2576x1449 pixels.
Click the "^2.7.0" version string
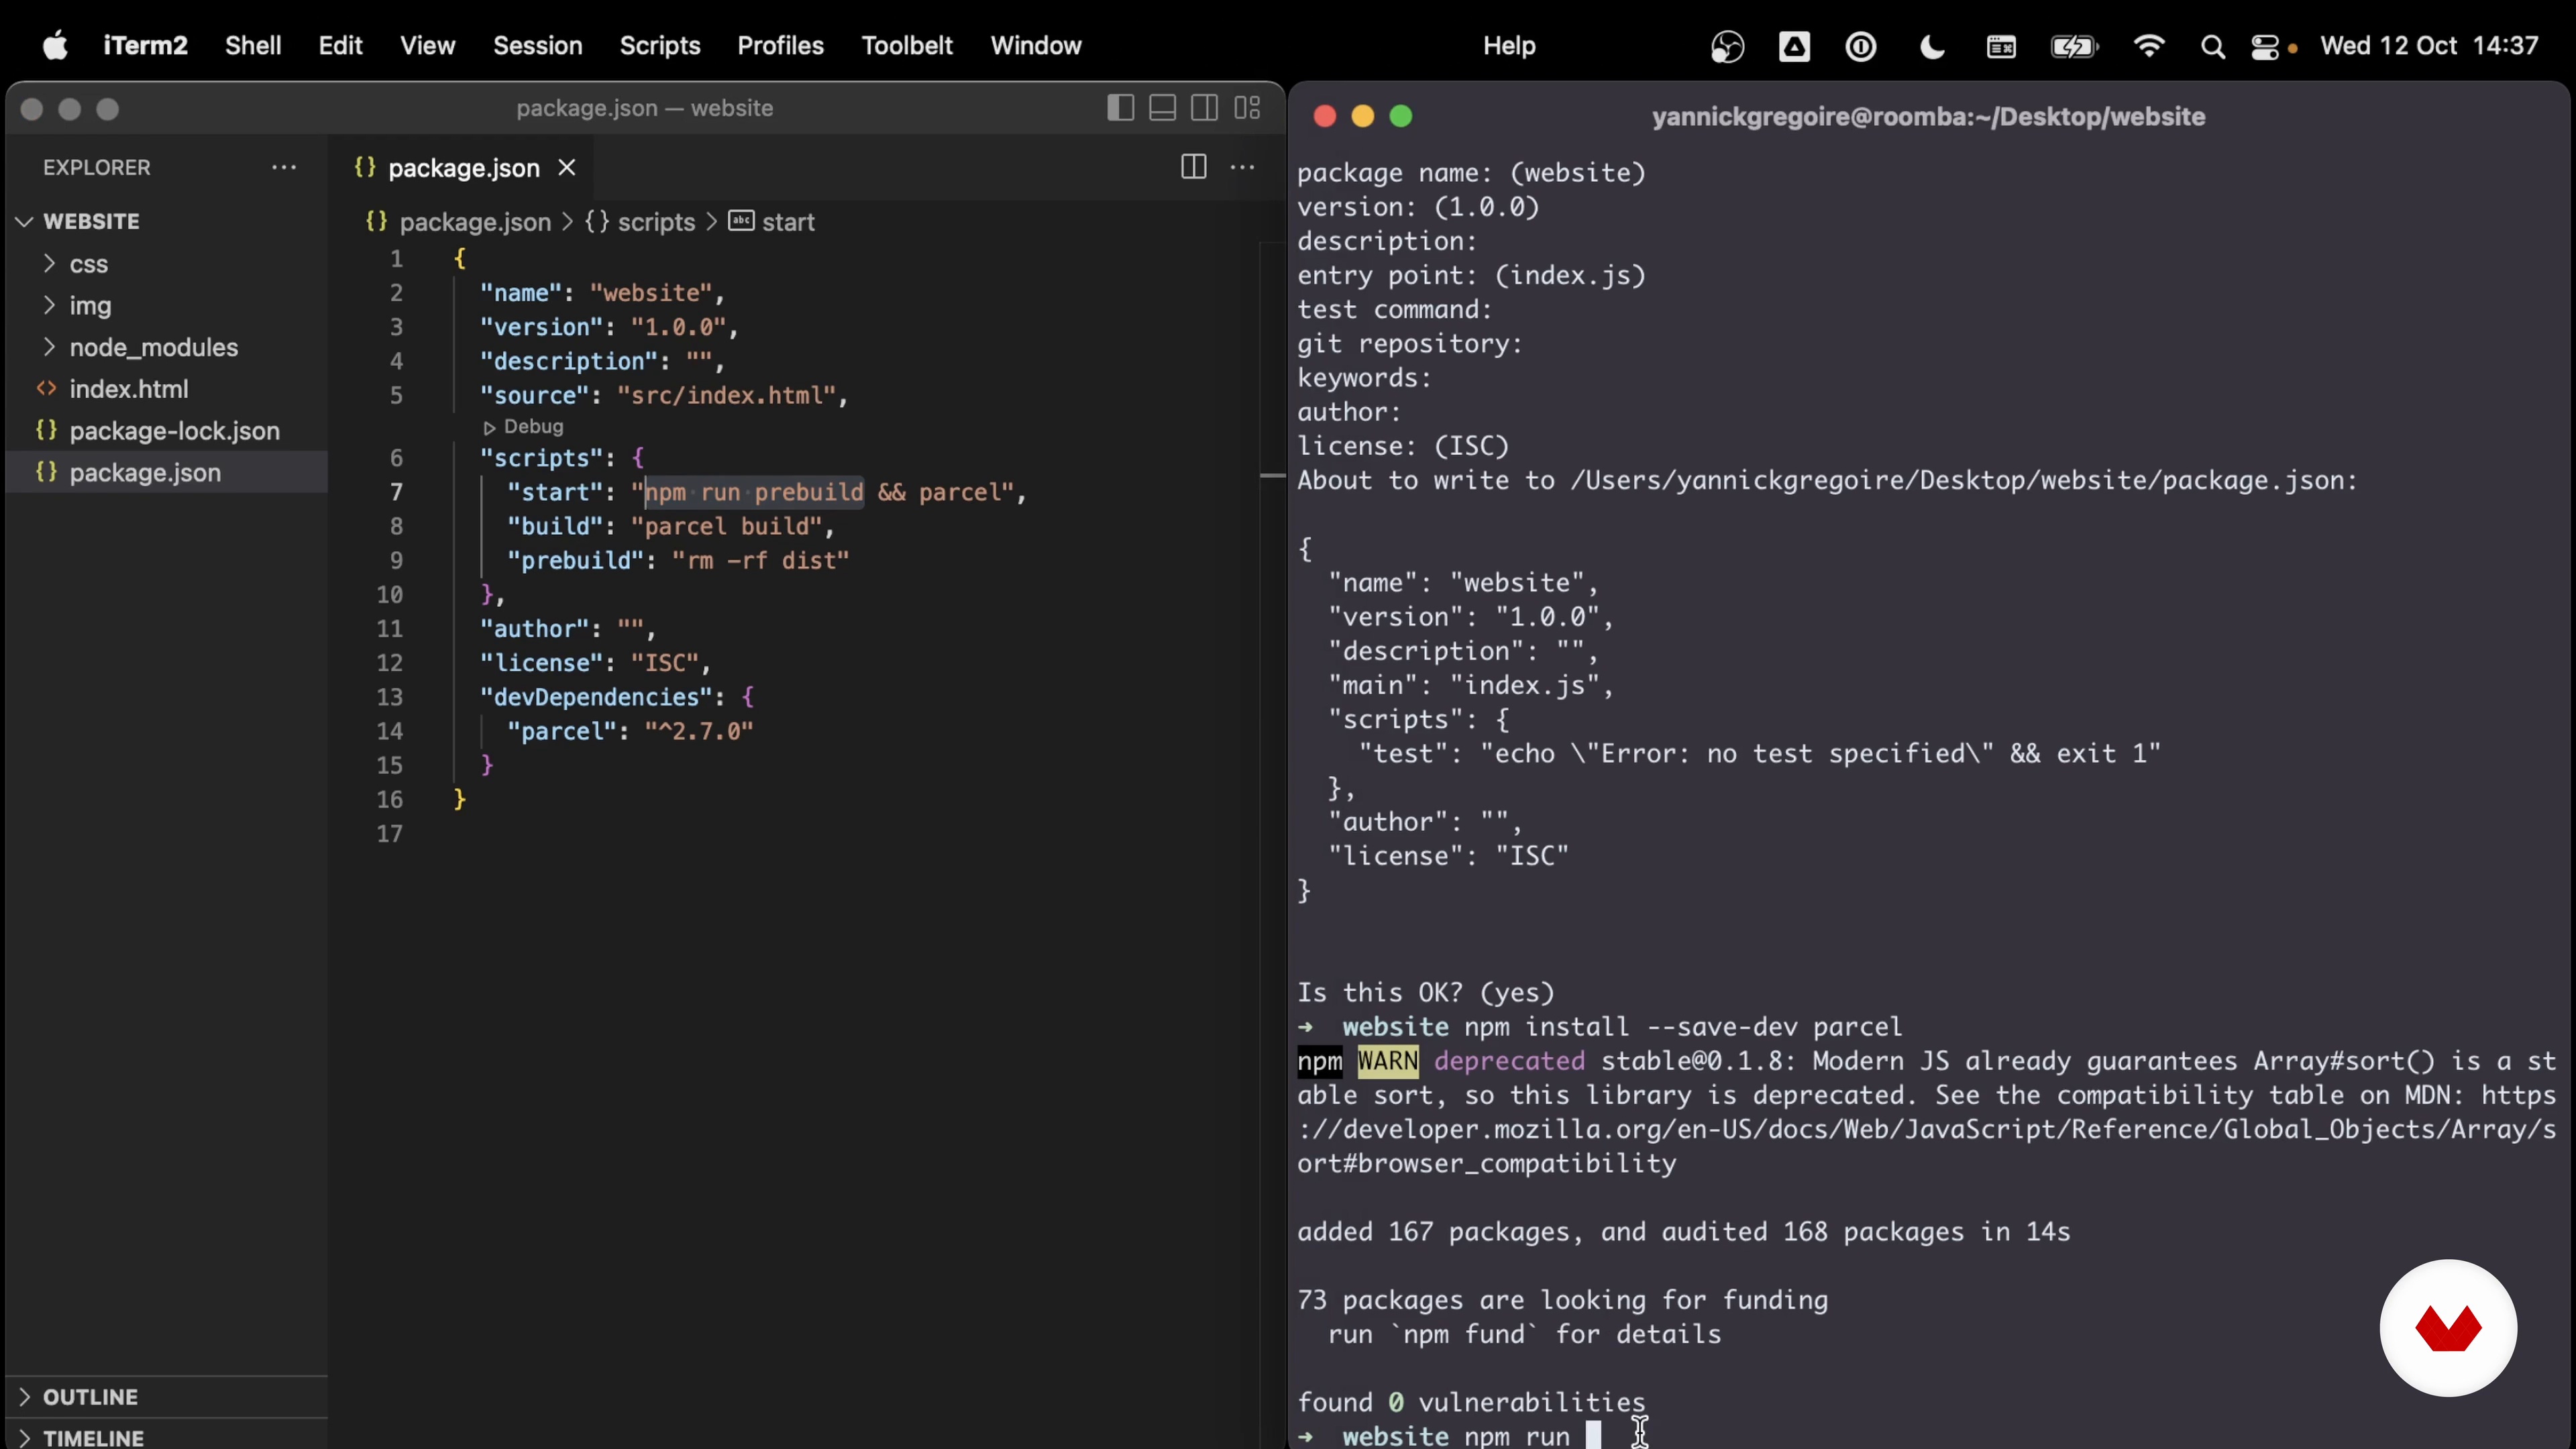tap(699, 731)
